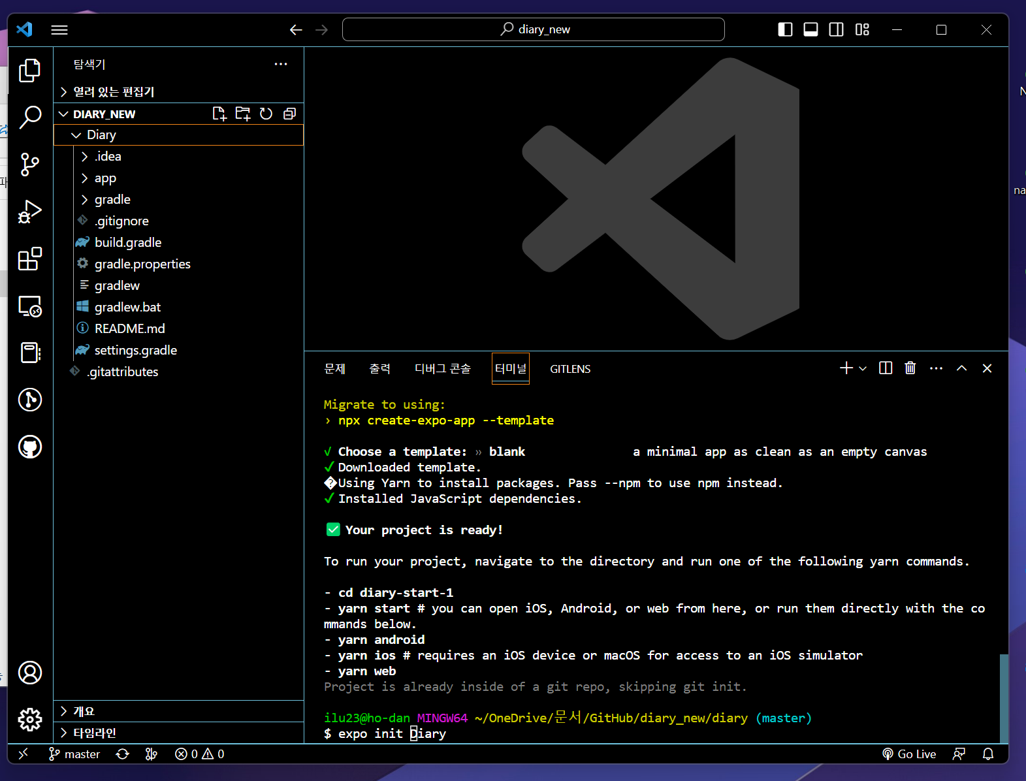Screen dimensions: 1026x781
Task: Collapse all folders in Explorer
Action: coord(289,114)
